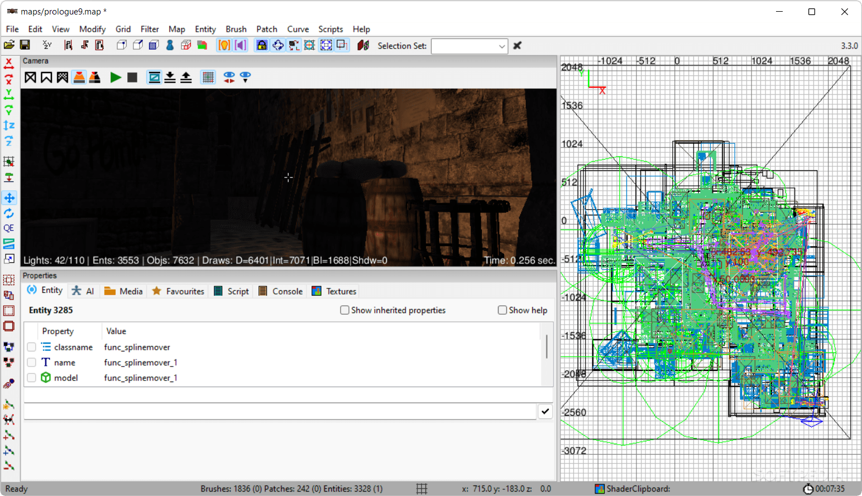Screen dimensions: 862x496
Task: Click the Open map folder icon
Action: tap(9, 45)
